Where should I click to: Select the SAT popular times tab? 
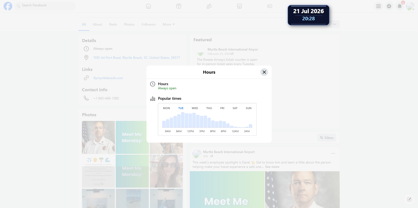235,108
